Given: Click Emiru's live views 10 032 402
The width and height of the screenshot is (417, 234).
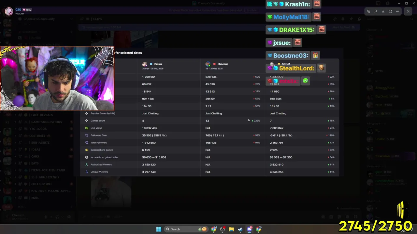Looking at the screenshot, I should (150, 128).
